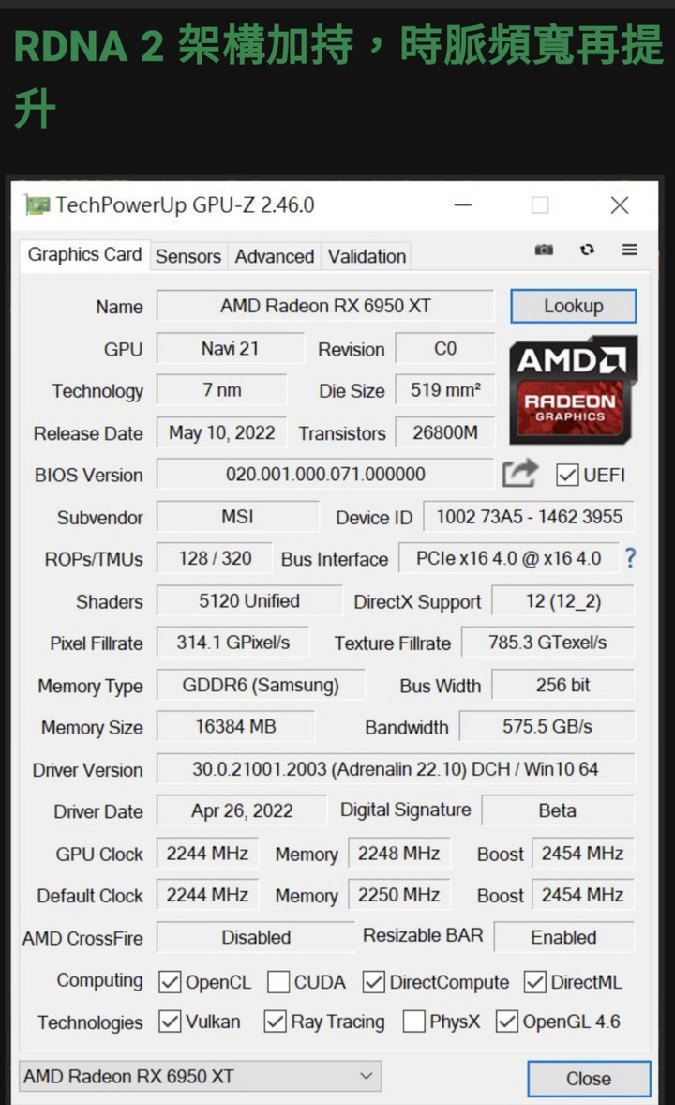This screenshot has width=675, height=1105.
Task: Toggle the OpenGL 4.6 checkbox
Action: 507,1022
